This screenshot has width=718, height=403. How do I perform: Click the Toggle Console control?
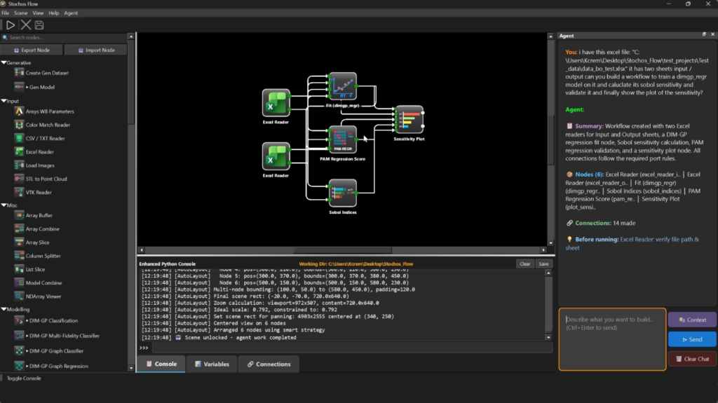coord(23,378)
